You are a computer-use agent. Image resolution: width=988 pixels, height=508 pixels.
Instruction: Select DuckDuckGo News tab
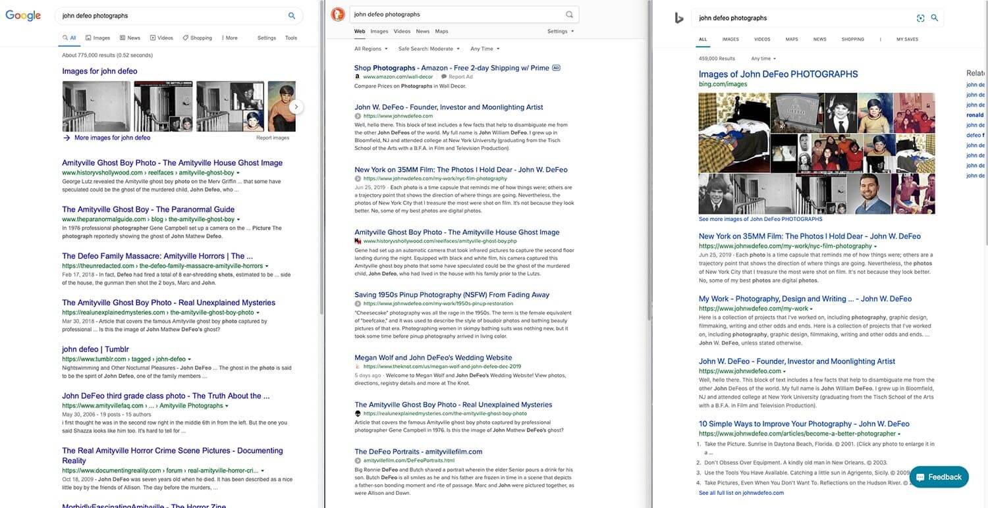coord(423,31)
